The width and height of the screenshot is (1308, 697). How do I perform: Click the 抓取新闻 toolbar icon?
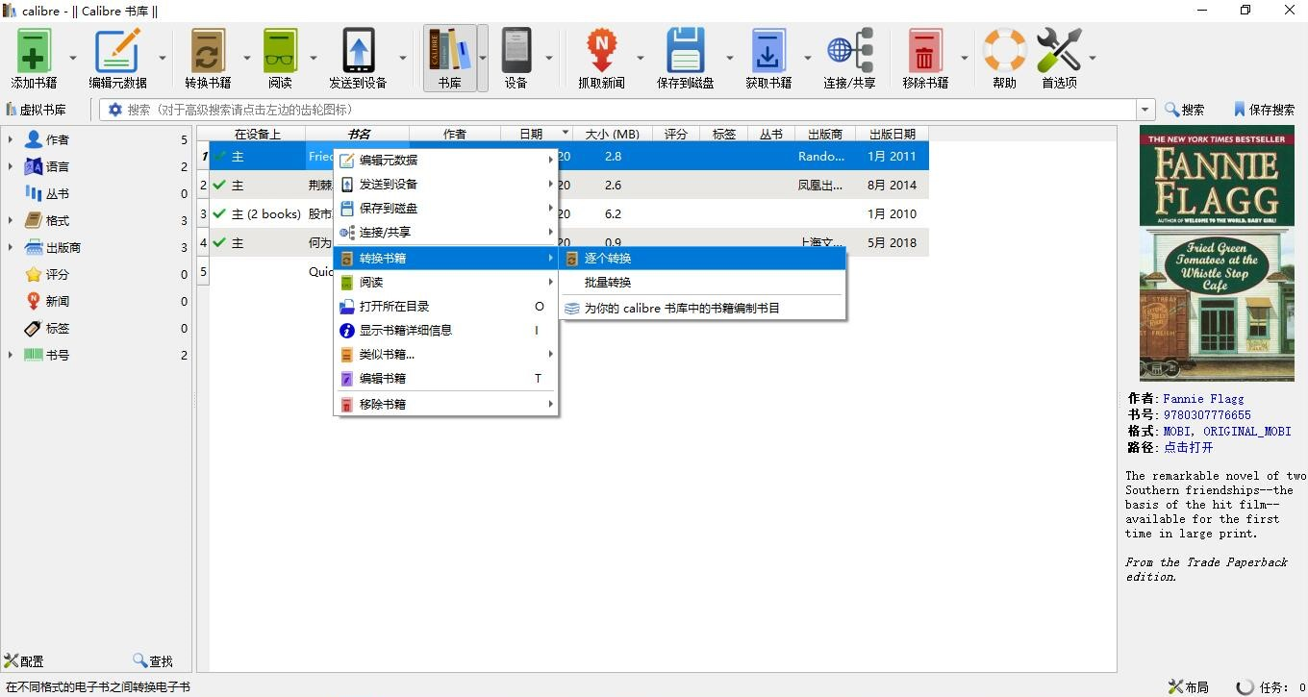point(601,58)
